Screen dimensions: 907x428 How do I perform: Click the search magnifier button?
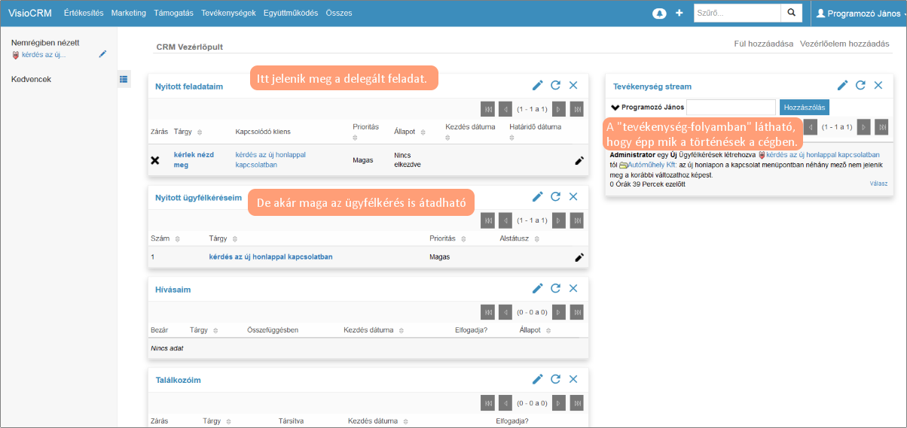coord(791,13)
